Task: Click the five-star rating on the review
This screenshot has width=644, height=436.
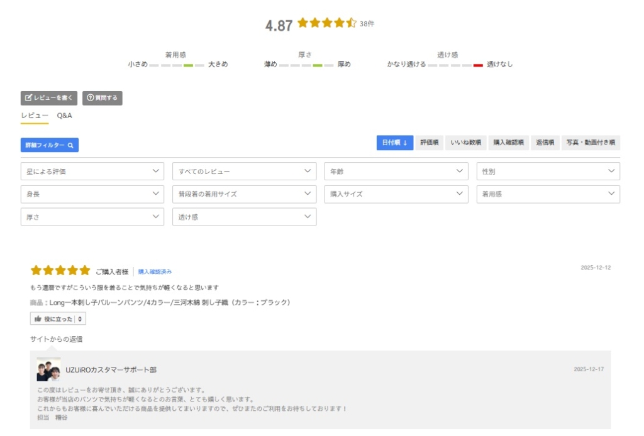Action: tap(60, 271)
